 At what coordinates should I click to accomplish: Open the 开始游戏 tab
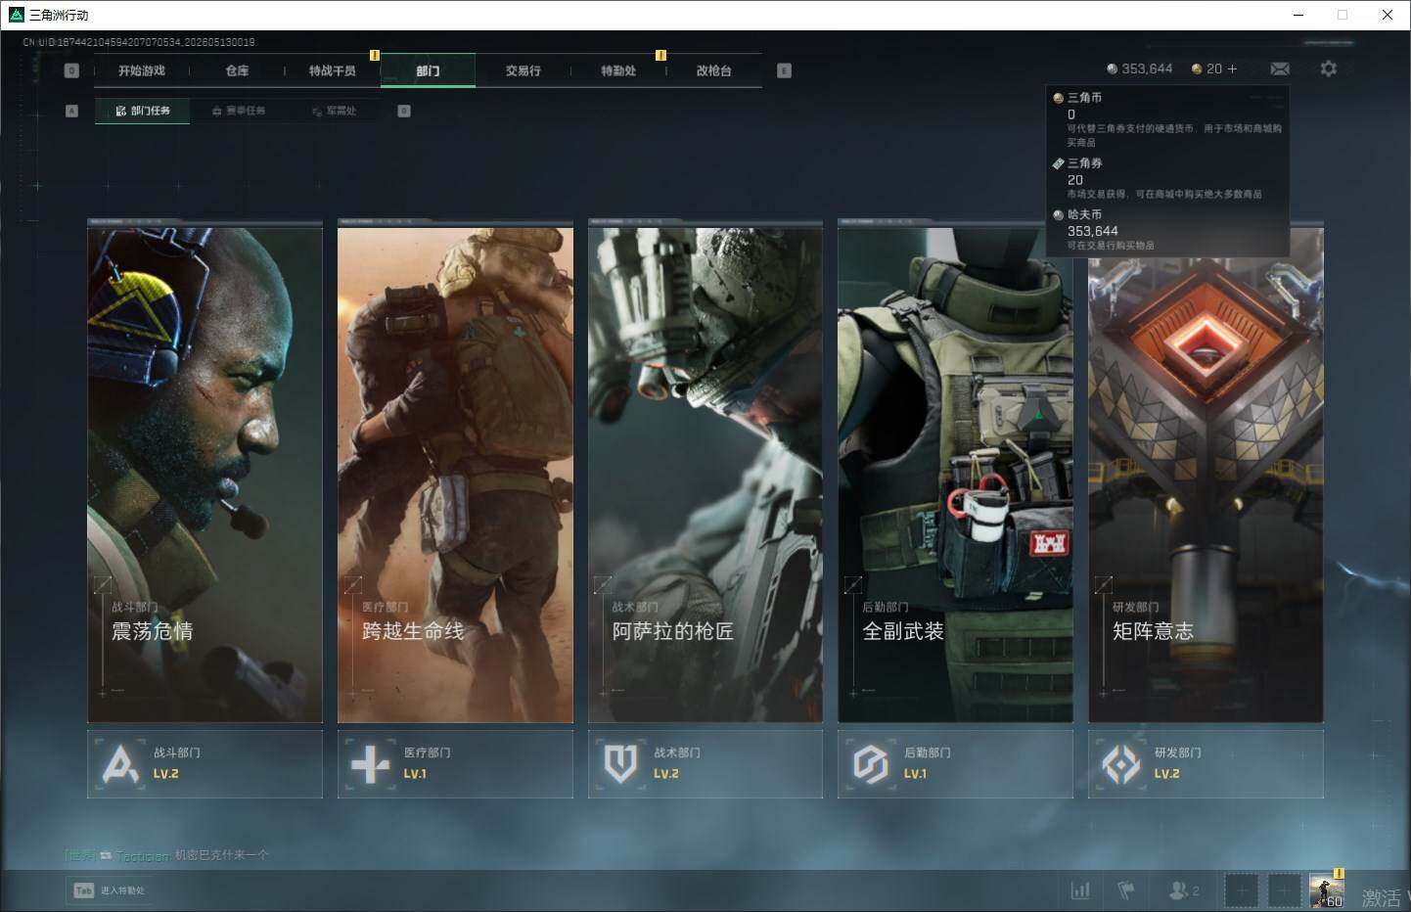click(142, 70)
